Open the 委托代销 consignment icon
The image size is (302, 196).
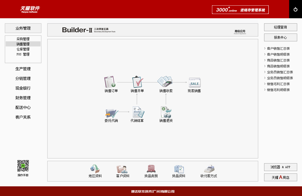tap(111, 112)
